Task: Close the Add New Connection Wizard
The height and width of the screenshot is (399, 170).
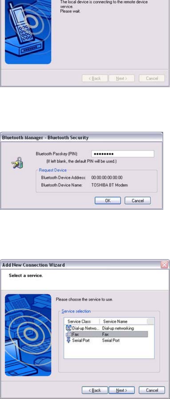Action: point(164,265)
